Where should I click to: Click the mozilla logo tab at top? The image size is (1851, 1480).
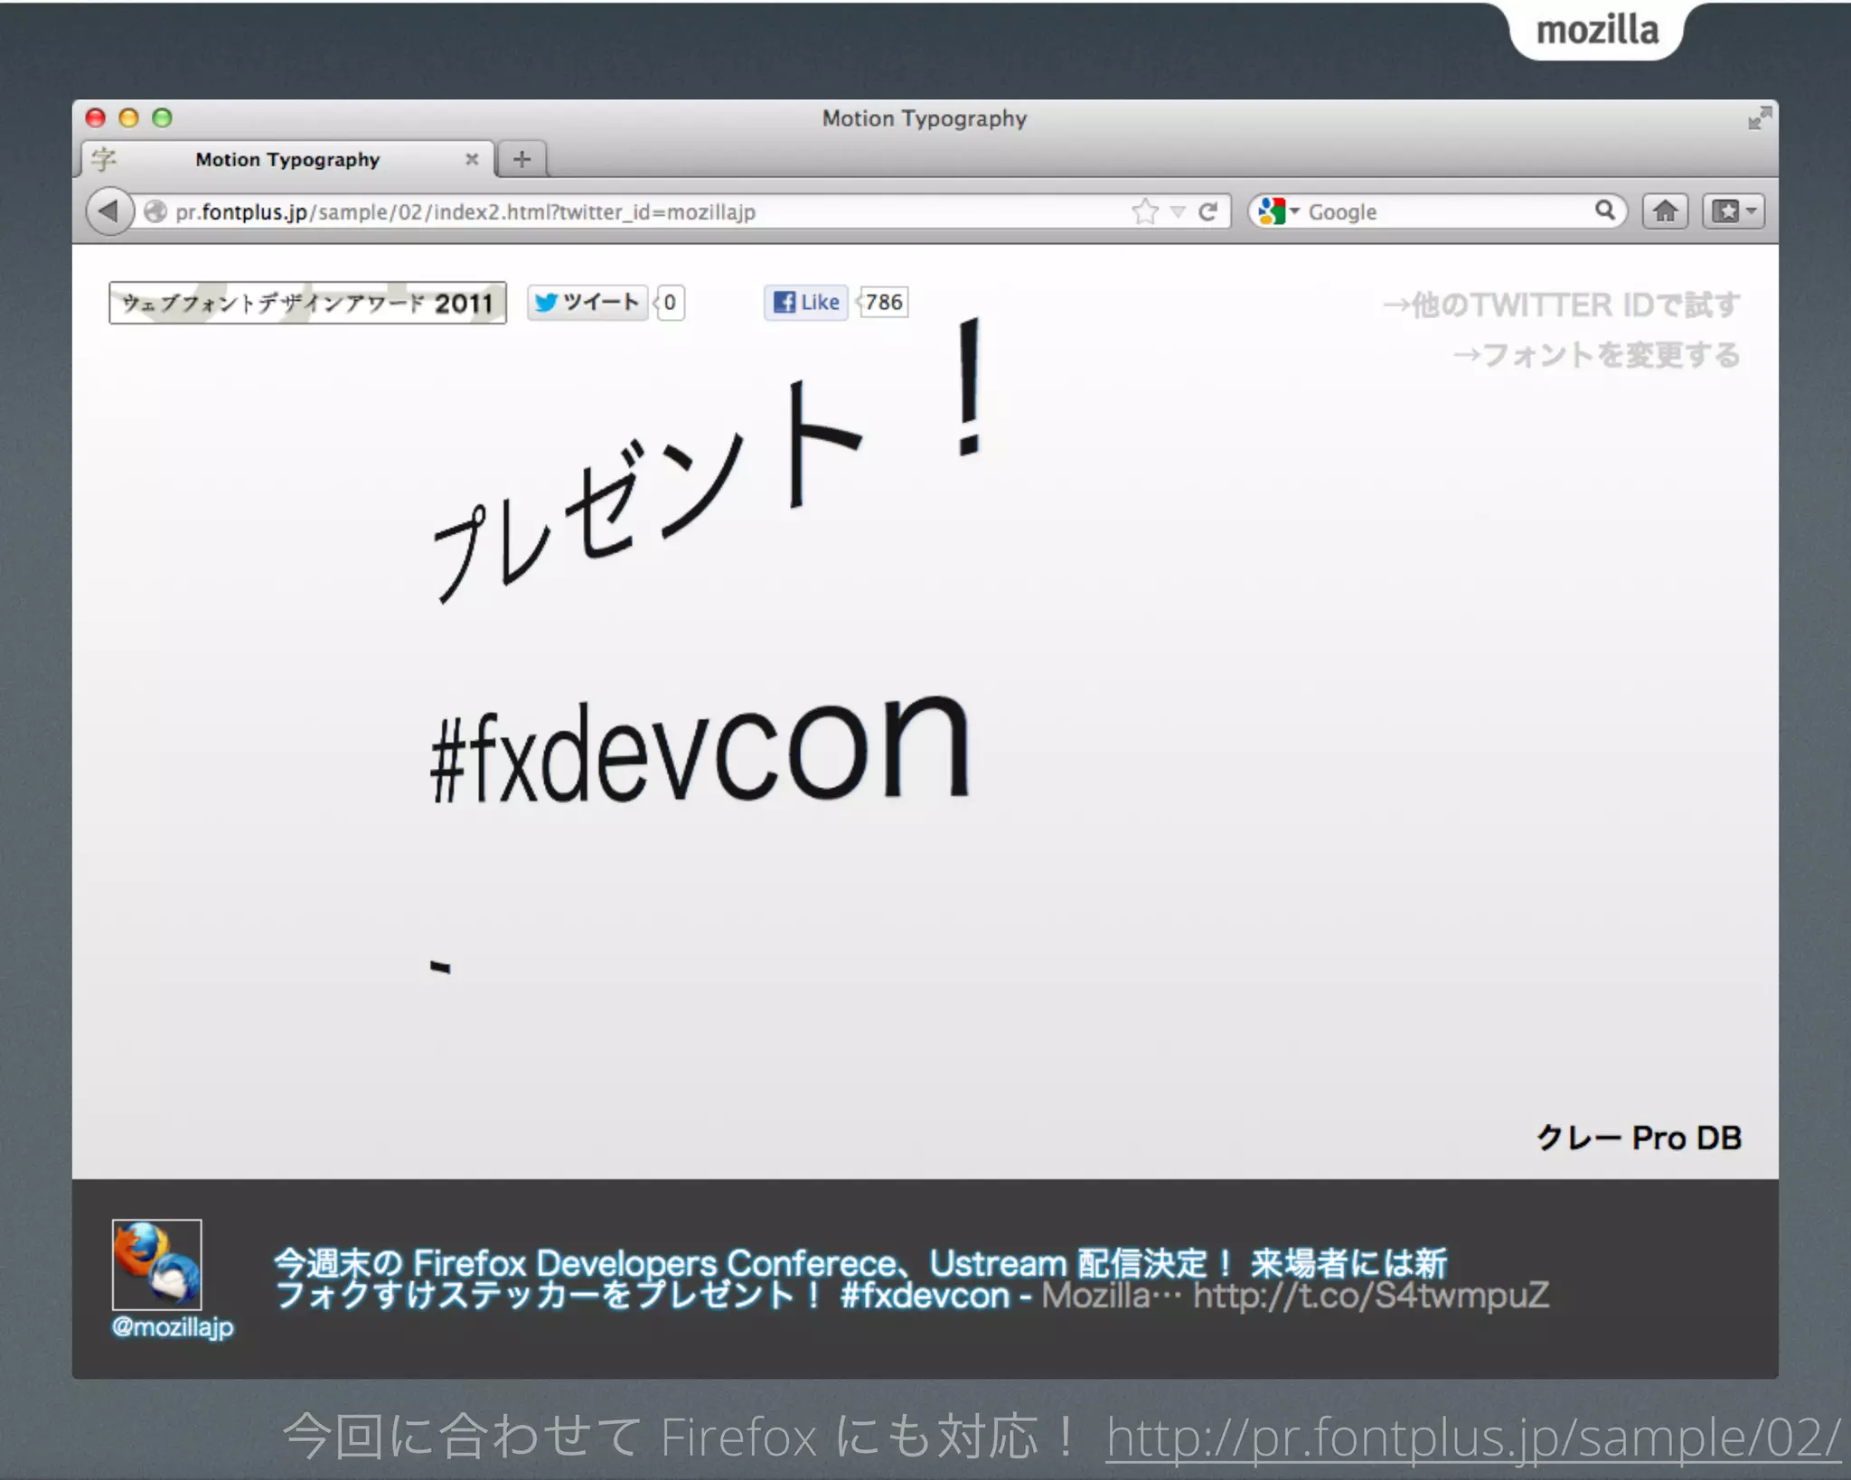coord(1597,31)
